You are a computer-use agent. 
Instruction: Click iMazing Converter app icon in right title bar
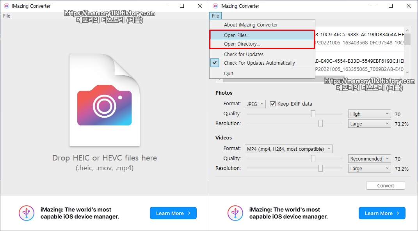point(215,6)
